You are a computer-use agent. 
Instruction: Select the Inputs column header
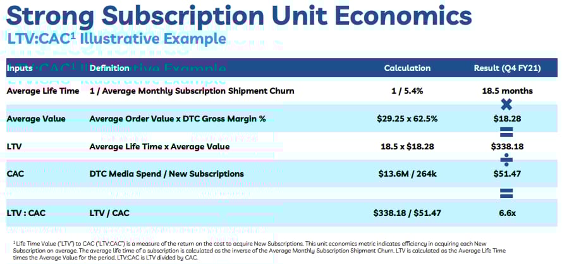(20, 68)
